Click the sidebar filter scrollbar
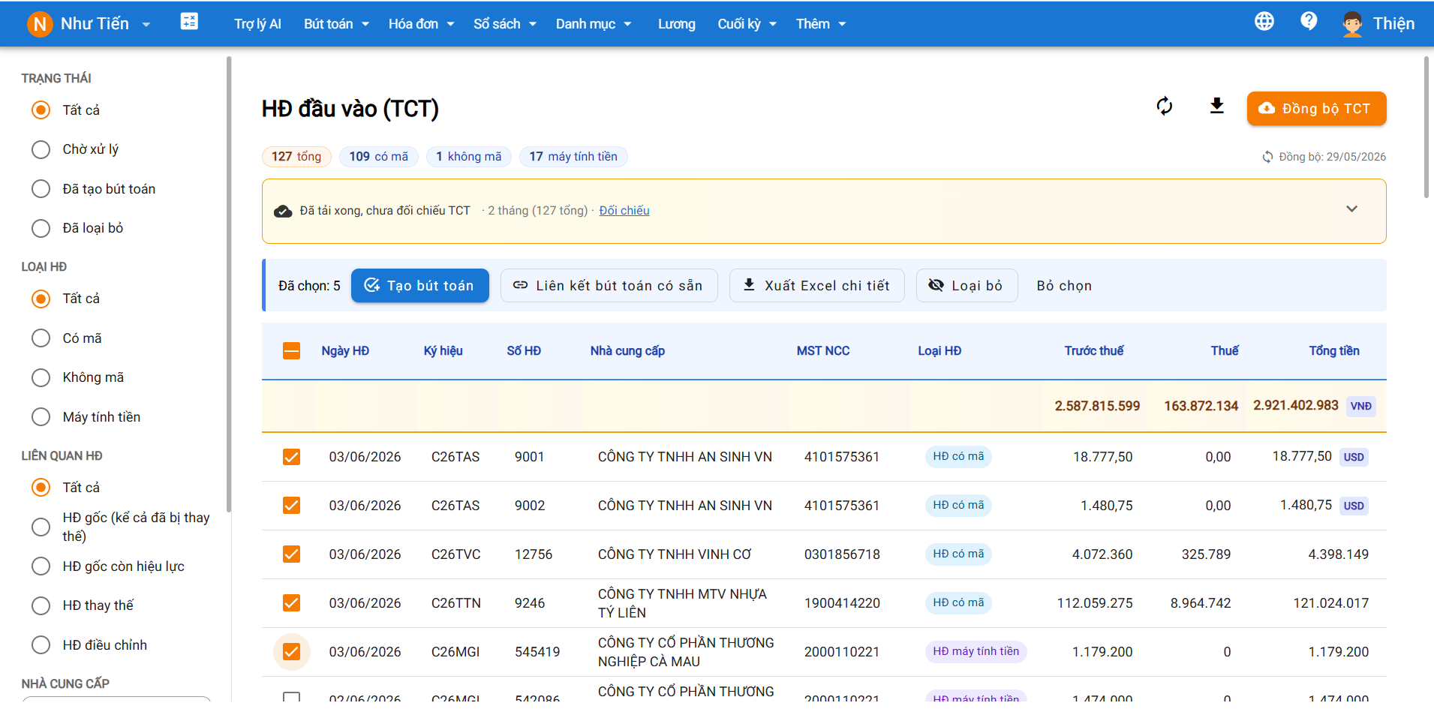 pyautogui.click(x=229, y=285)
